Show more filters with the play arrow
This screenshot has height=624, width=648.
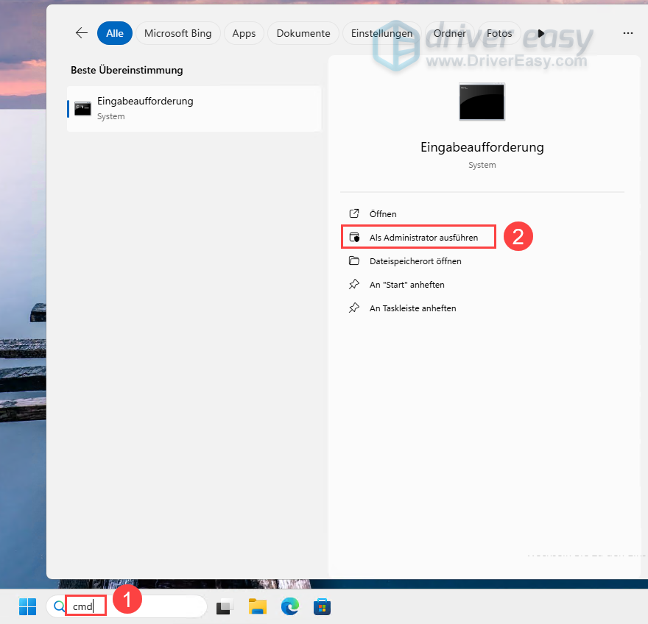[x=540, y=33]
